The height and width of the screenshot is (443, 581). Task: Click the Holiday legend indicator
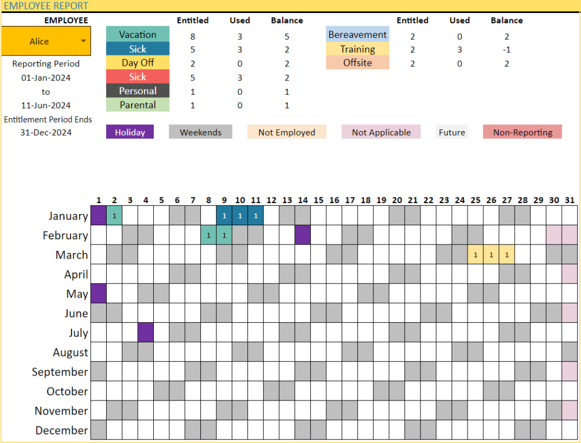click(130, 132)
